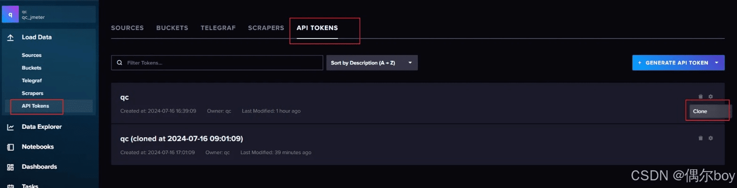
Task: Switch to the Sources tab
Action: click(127, 28)
